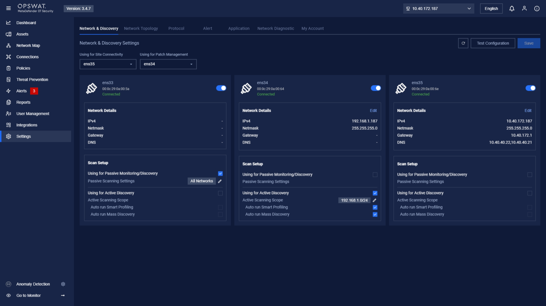Toggle the ens33 interface switch
Image resolution: width=546 pixels, height=306 pixels.
point(221,88)
